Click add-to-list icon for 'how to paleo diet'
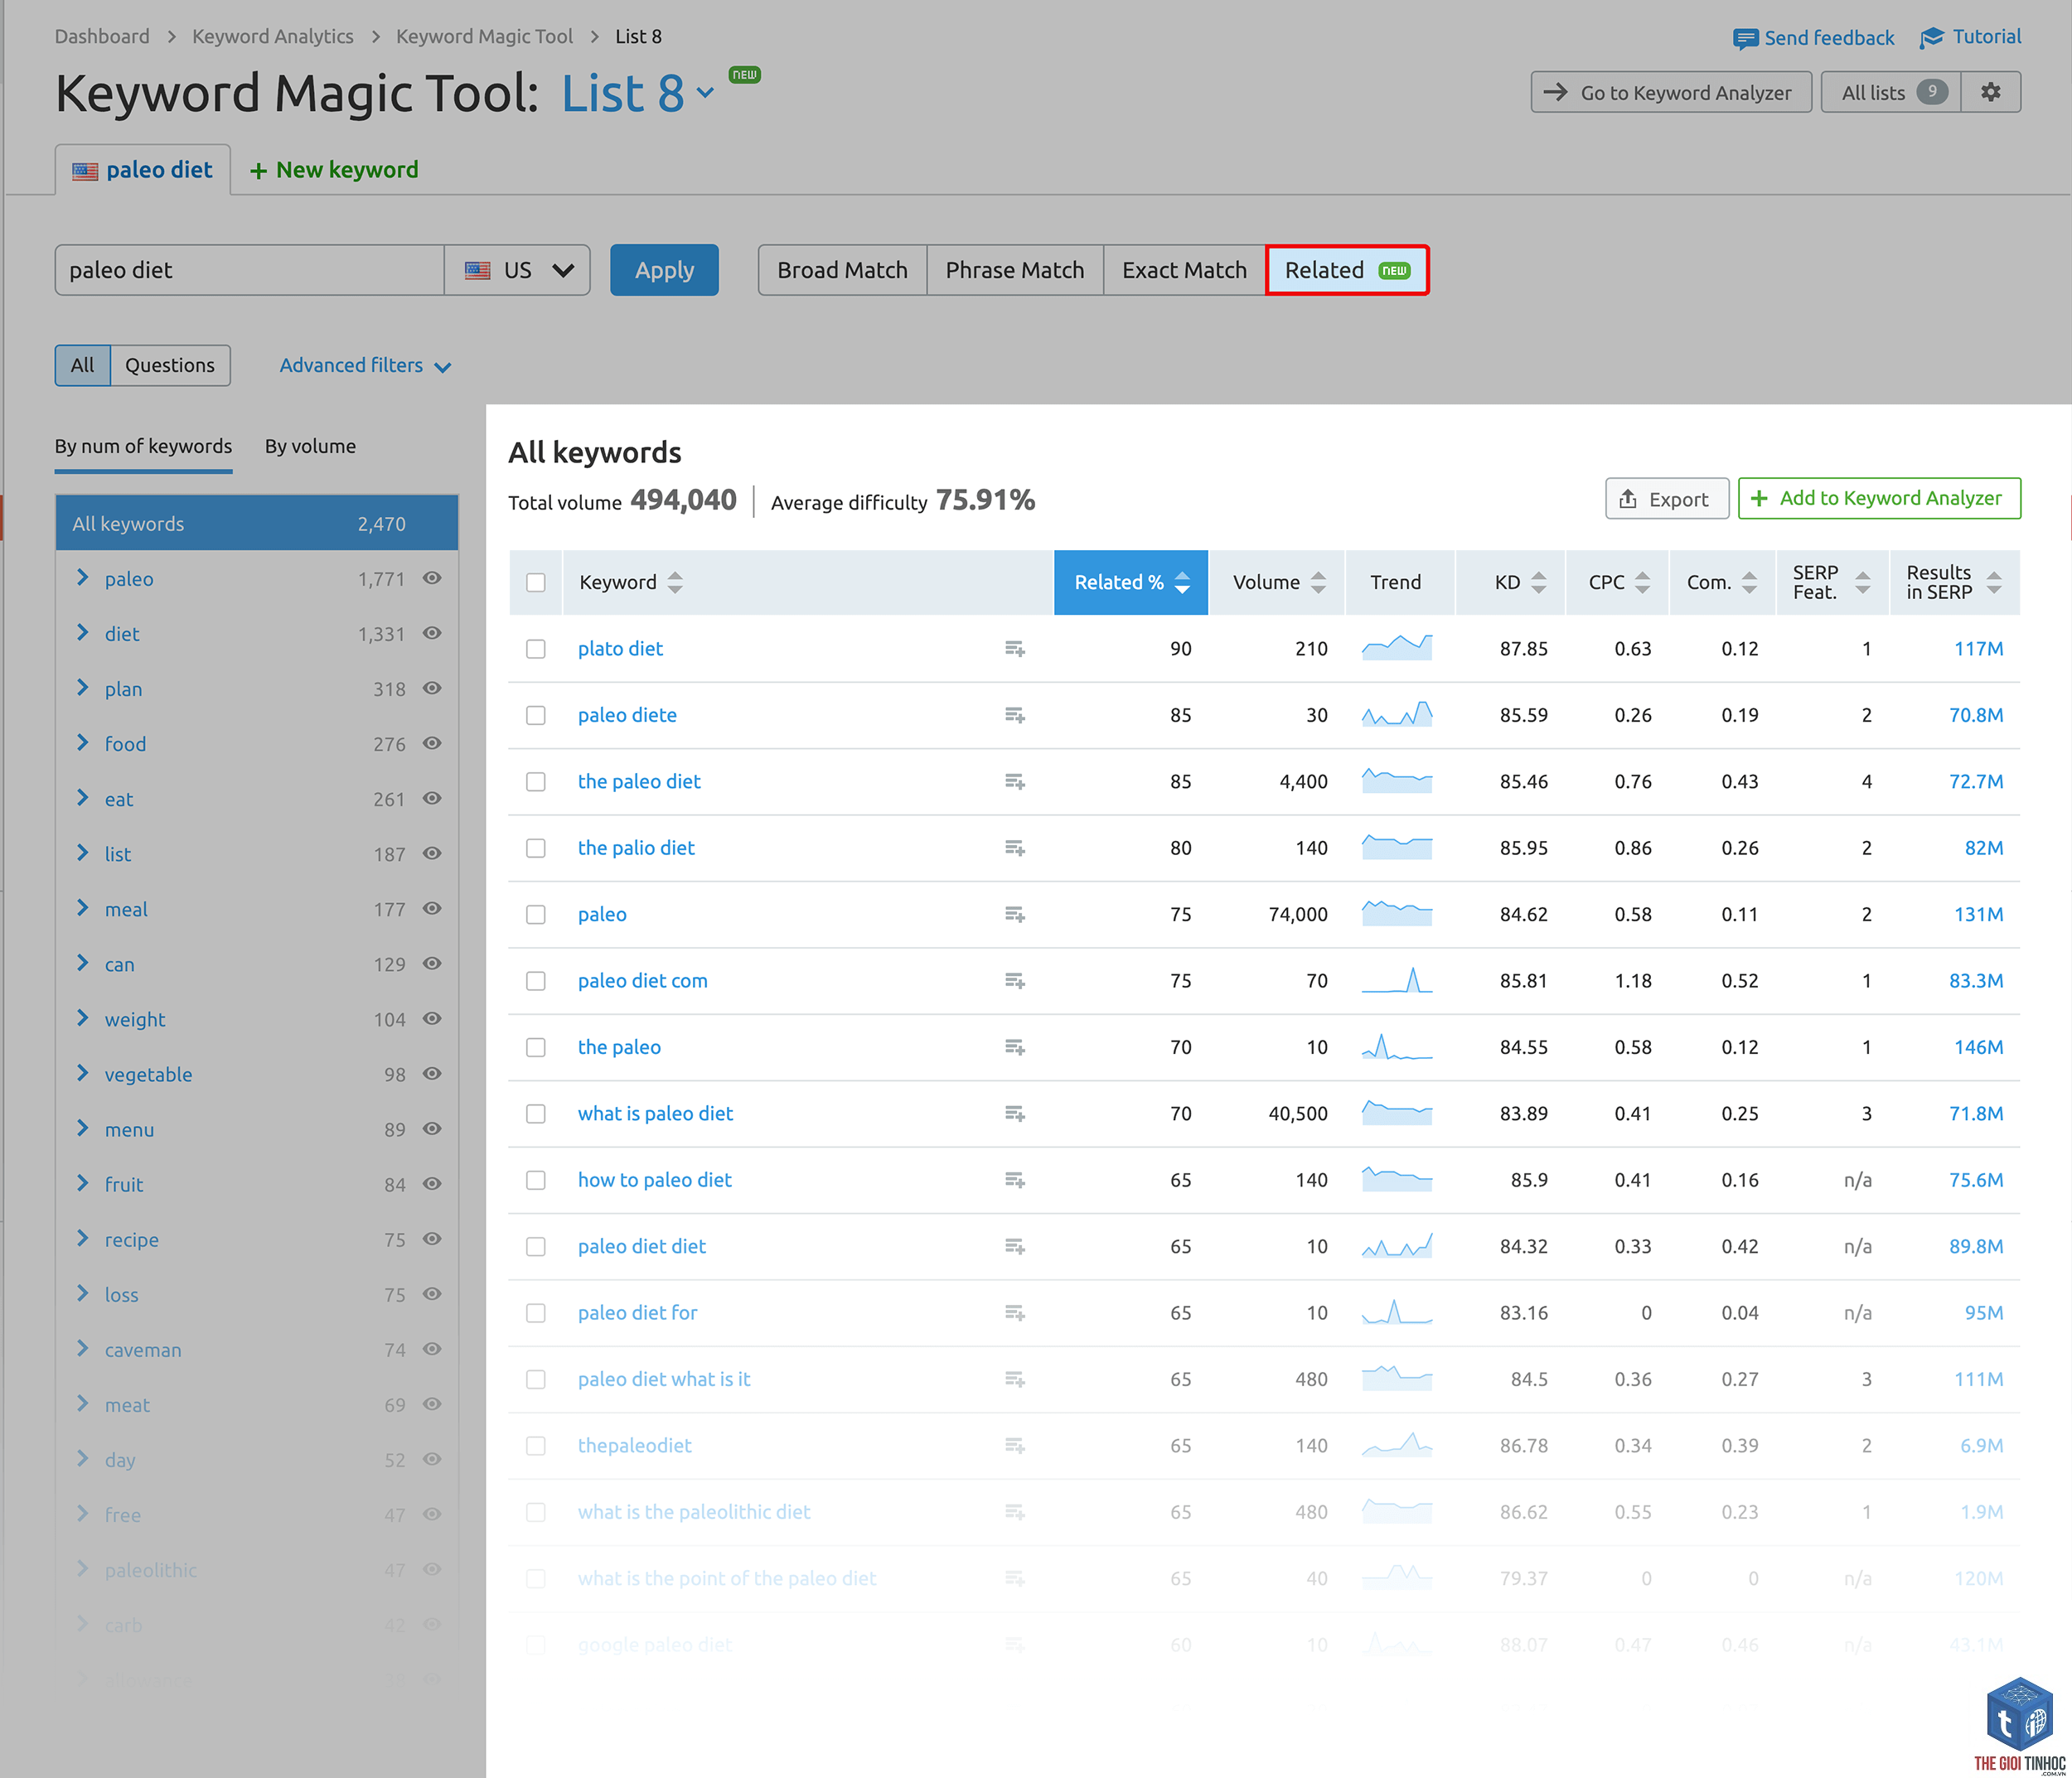This screenshot has height=1778, width=2072. point(1014,1181)
